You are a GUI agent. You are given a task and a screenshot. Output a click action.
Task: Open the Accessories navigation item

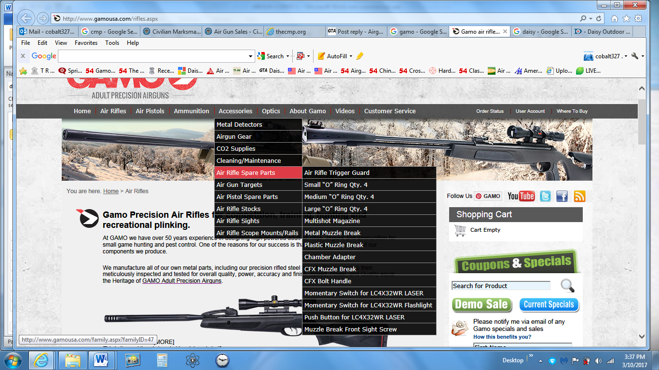(235, 111)
